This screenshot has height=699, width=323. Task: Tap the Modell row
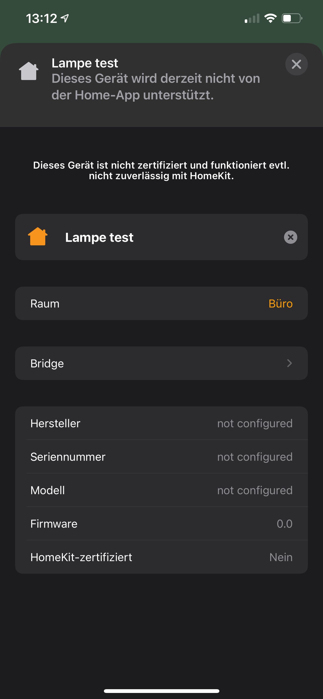(x=161, y=490)
